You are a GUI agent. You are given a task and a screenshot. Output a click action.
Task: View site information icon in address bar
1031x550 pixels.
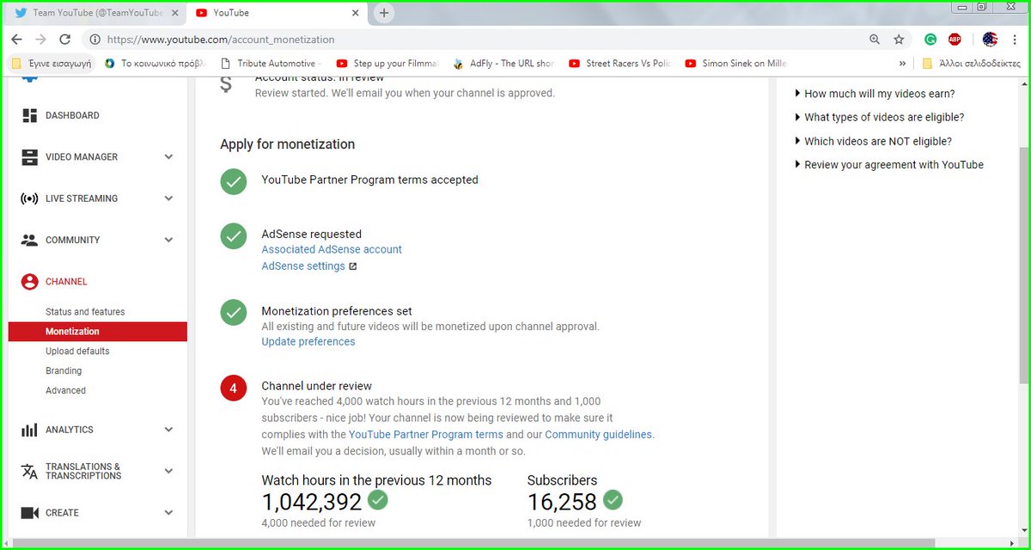[95, 40]
